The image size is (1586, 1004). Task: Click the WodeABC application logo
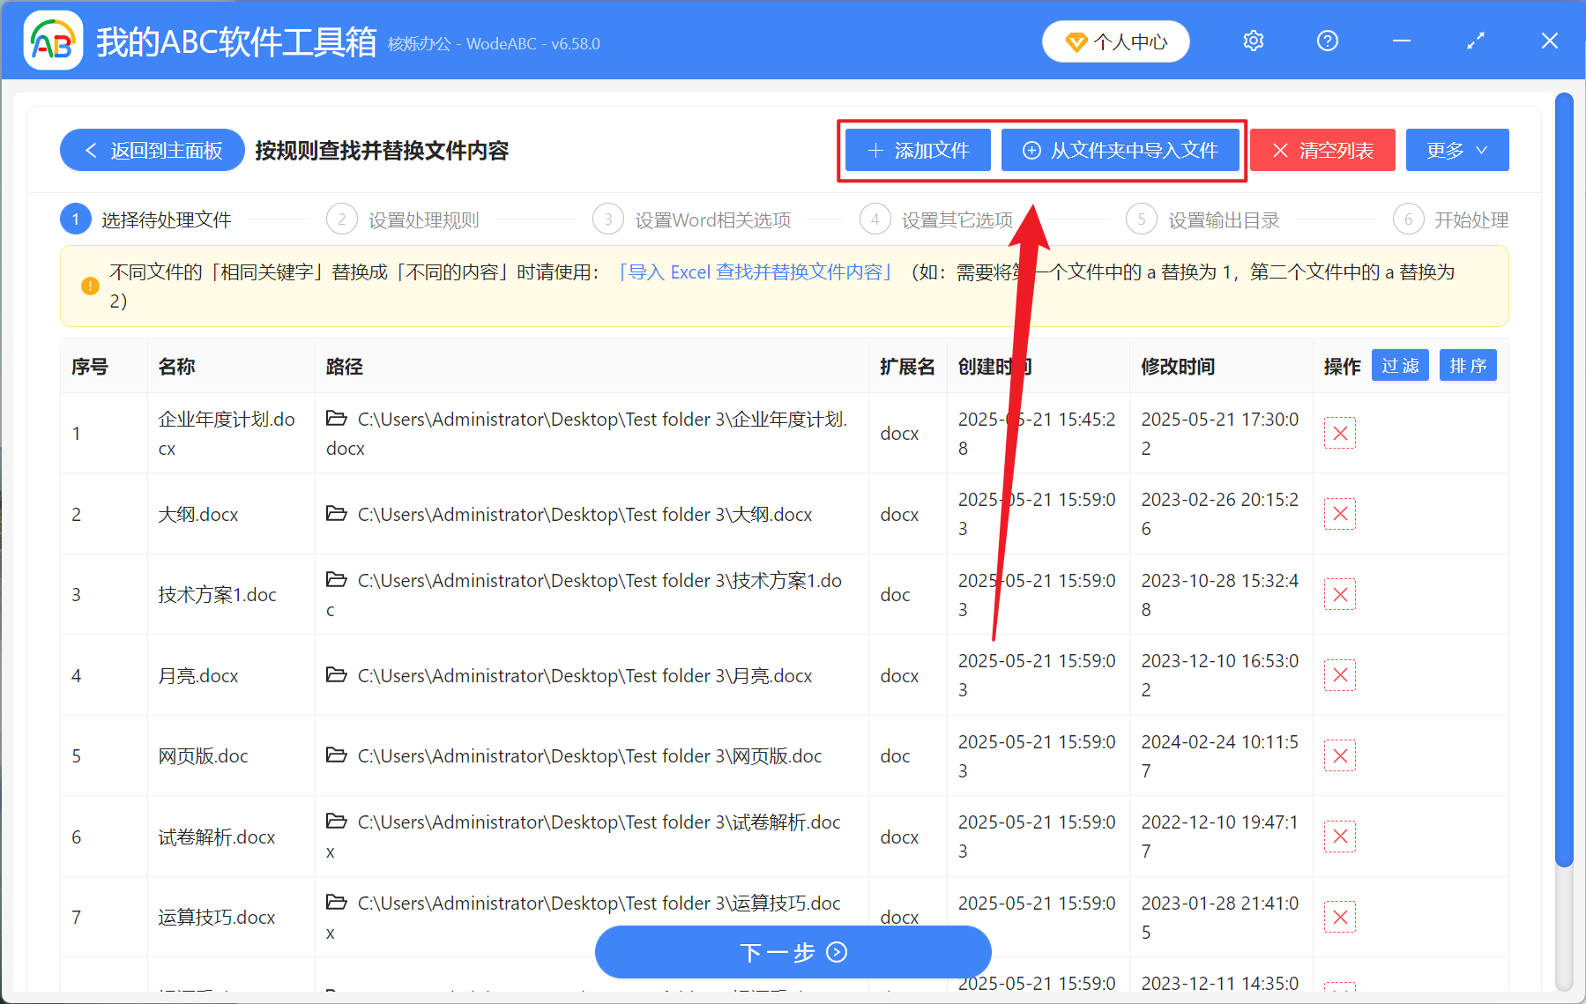[53, 41]
